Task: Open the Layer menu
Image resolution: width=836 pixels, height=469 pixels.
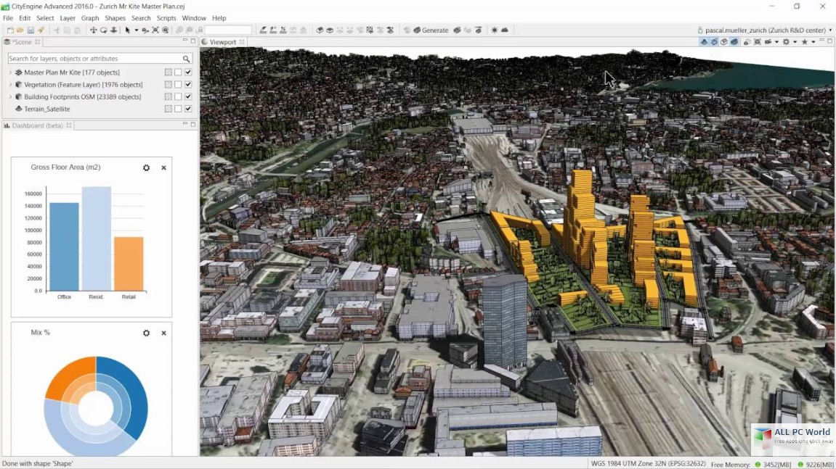Action: 67,18
